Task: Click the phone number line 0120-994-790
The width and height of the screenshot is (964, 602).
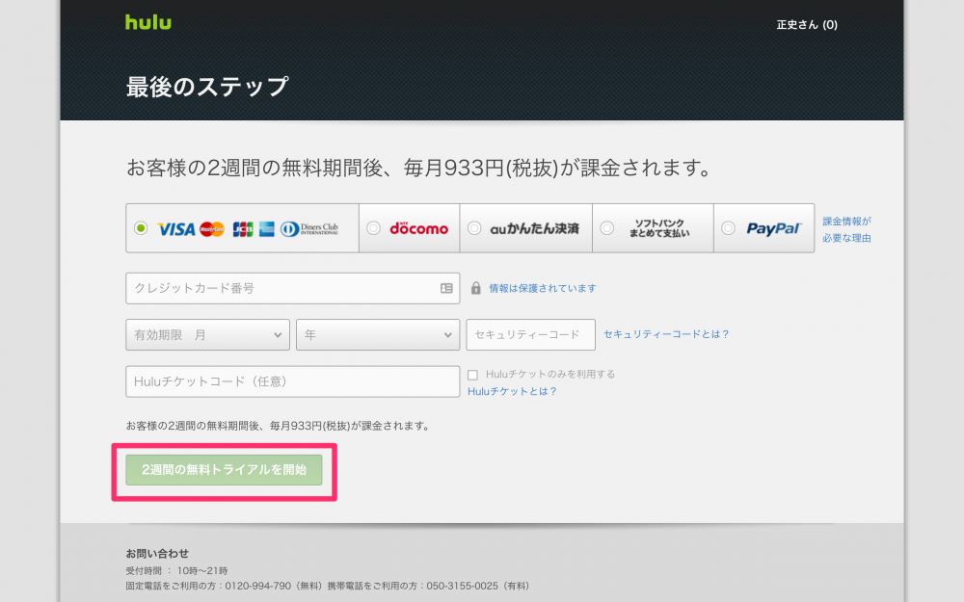Action: coord(327,586)
